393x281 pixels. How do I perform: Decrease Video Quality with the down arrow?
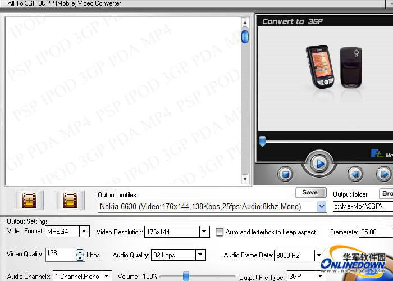[80, 257]
